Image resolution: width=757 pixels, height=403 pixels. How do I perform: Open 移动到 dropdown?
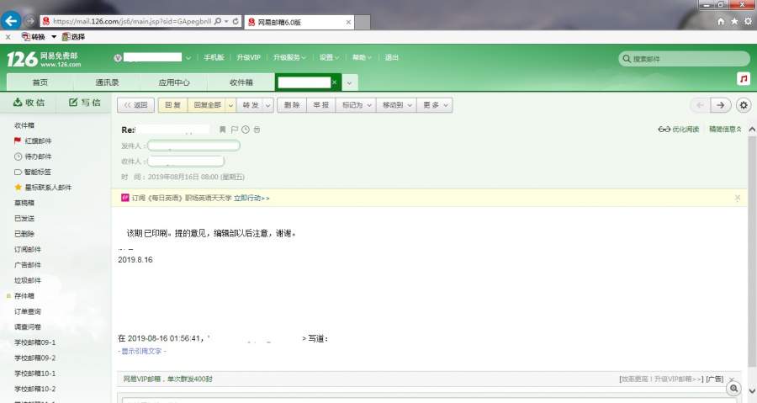click(397, 105)
